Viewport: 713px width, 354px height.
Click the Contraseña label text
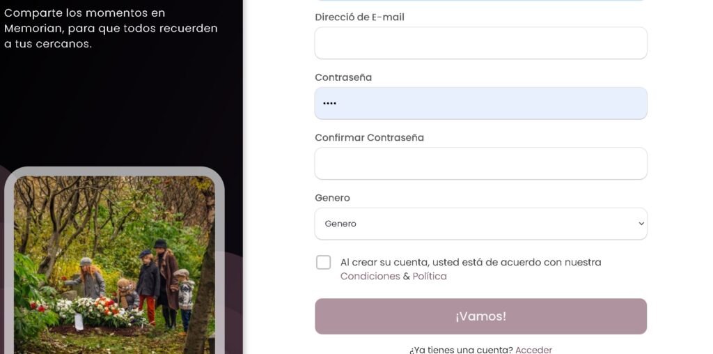(343, 77)
